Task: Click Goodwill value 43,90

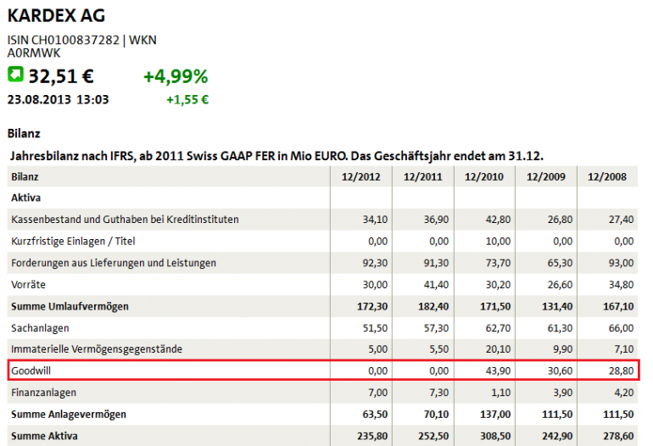Action: (498, 371)
